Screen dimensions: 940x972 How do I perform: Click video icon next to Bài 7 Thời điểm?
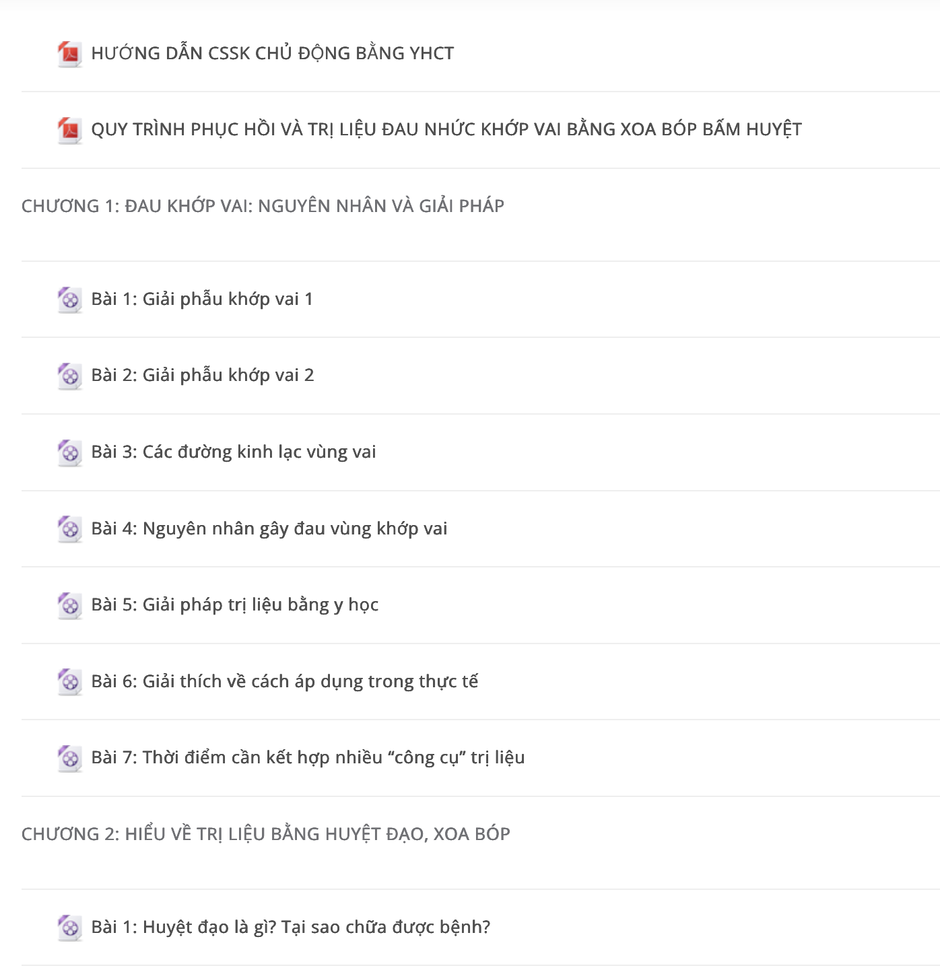click(x=69, y=758)
